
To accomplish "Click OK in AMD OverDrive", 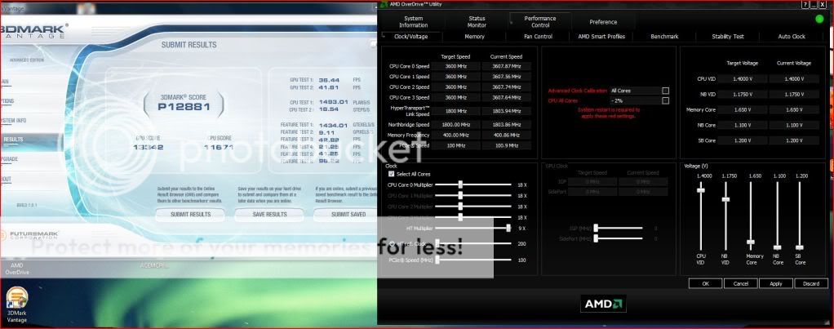I will (705, 284).
